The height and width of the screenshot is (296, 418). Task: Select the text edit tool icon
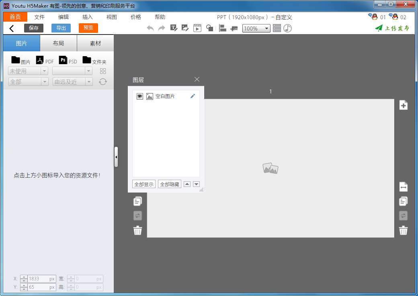pos(174,28)
